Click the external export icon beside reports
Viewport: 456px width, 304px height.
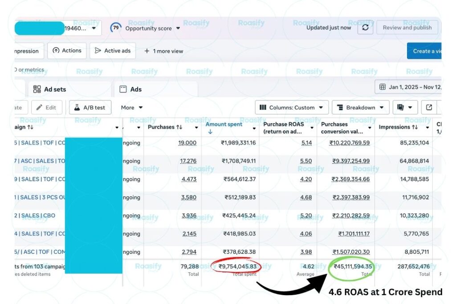(429, 107)
